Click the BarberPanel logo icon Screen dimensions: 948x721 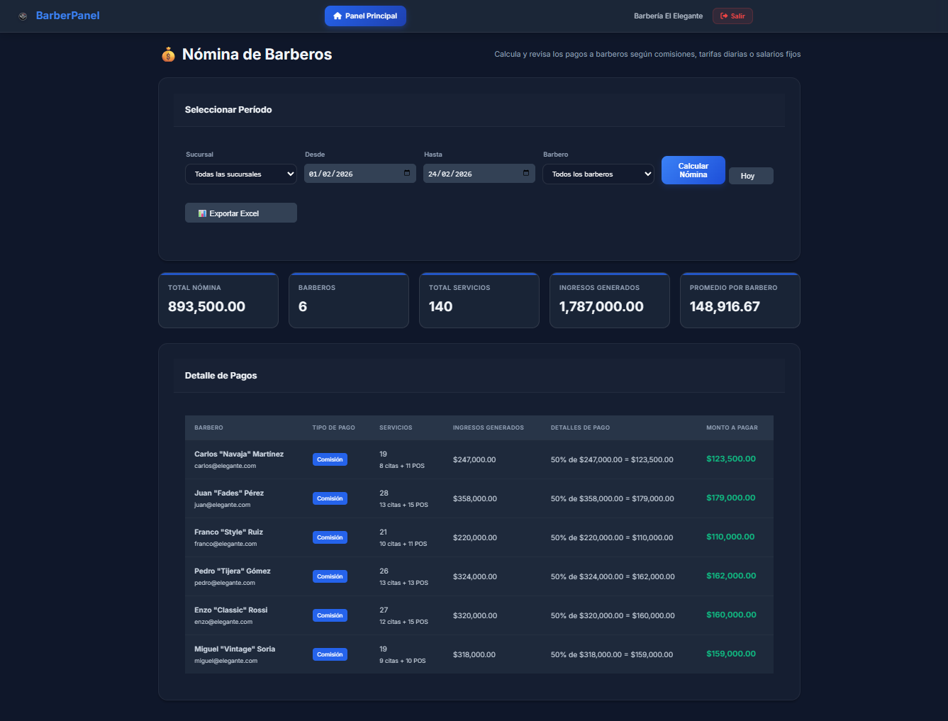23,16
